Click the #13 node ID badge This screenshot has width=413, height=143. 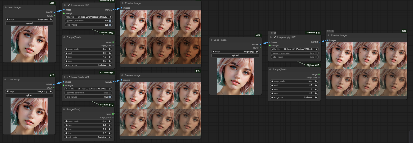click(111, 33)
